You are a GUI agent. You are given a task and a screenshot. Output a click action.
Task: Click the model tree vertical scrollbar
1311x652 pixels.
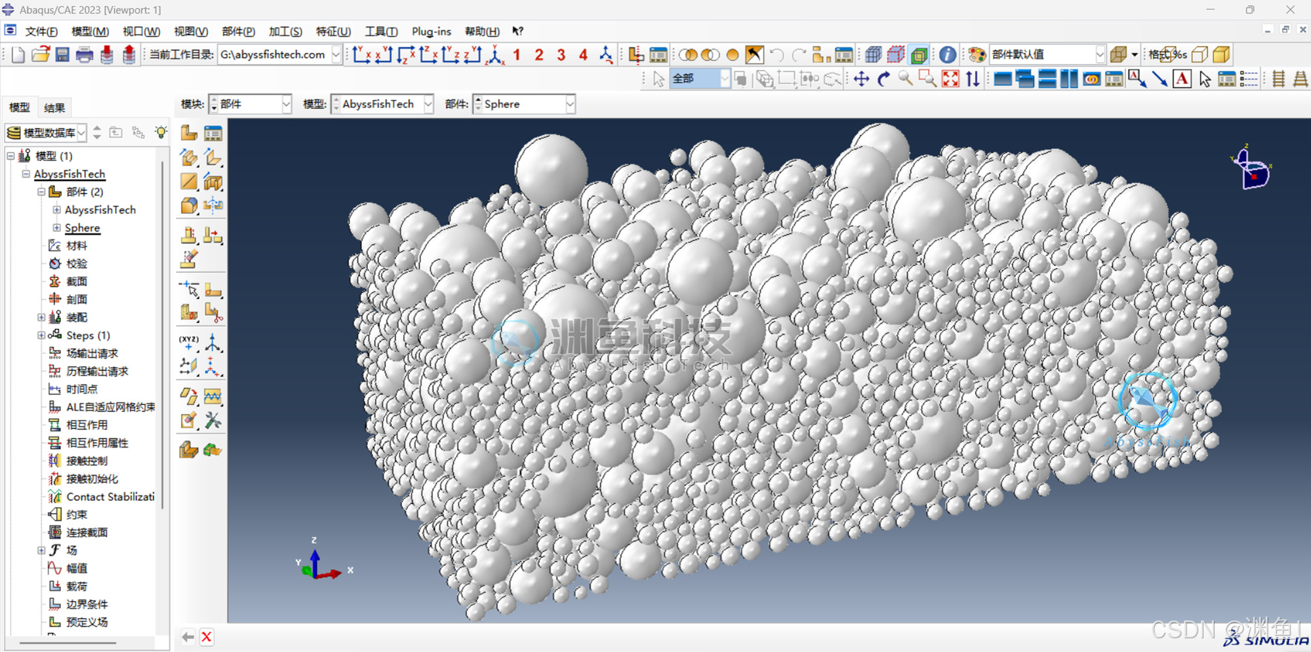coord(162,334)
